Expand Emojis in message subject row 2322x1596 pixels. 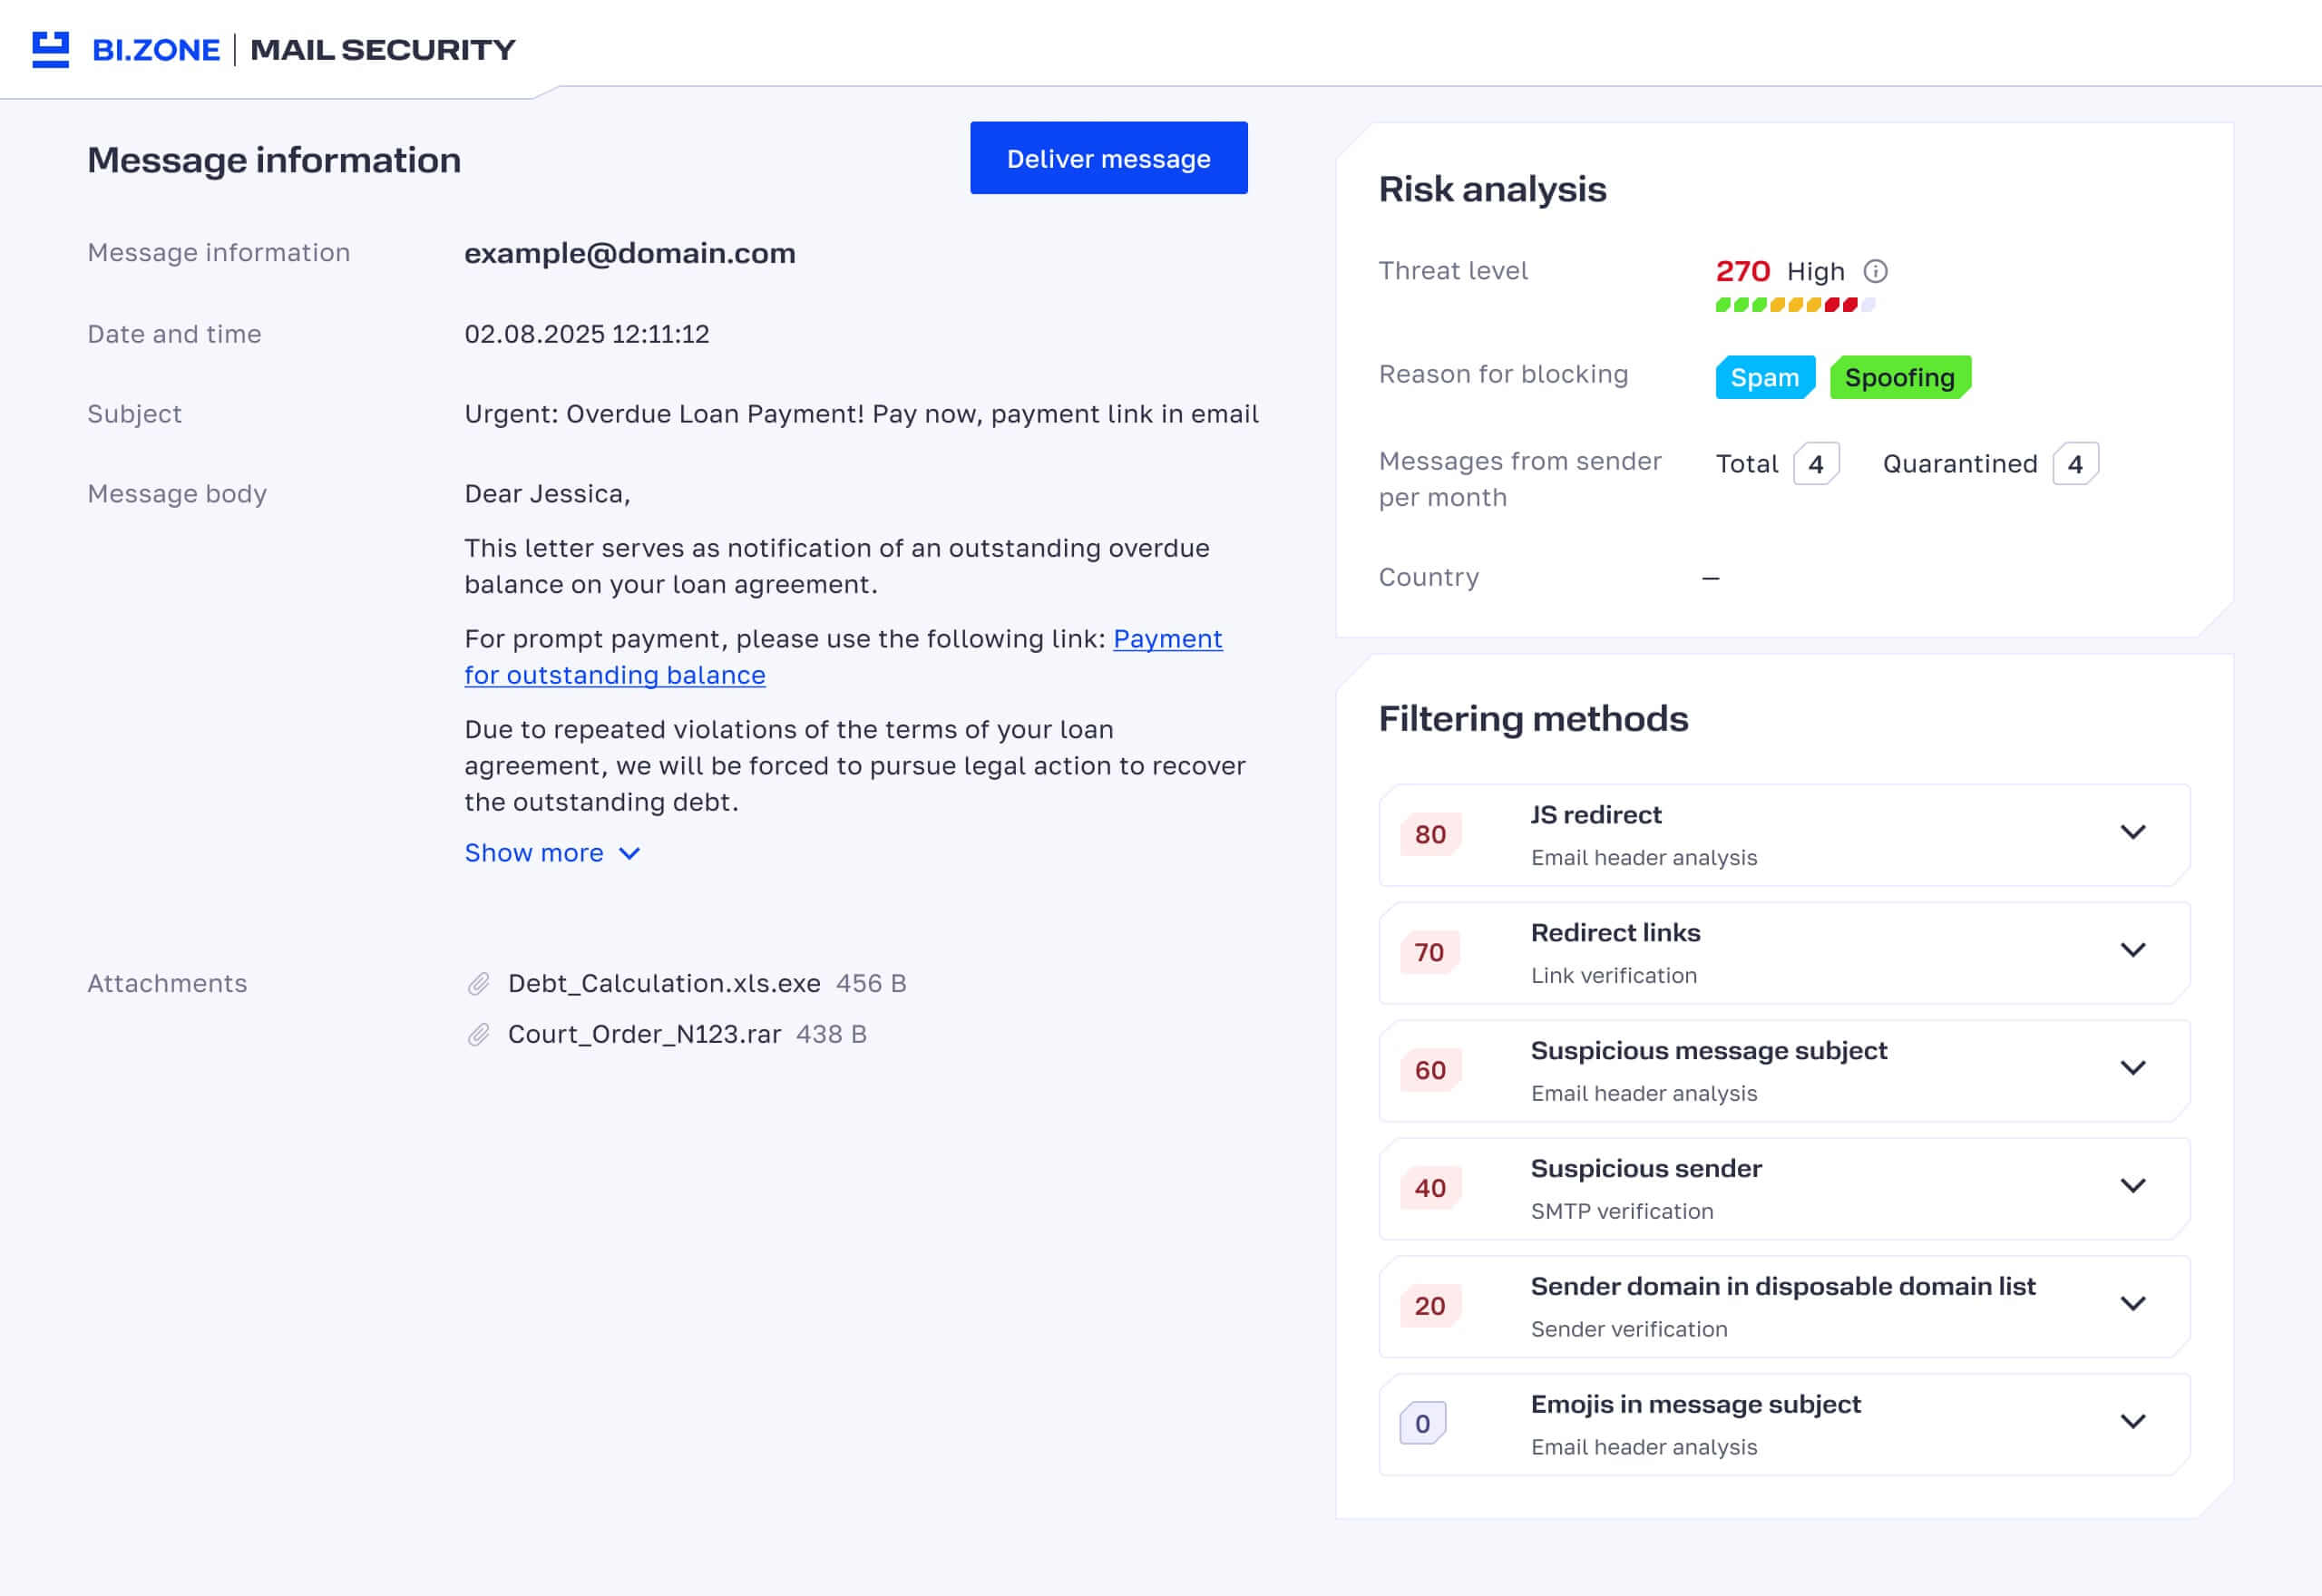pyautogui.click(x=2133, y=1423)
